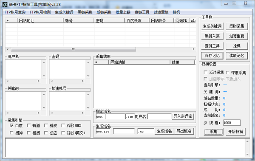Click inside the 密码 list box
Viewport: 255px width, 161px height.
point(68,69)
